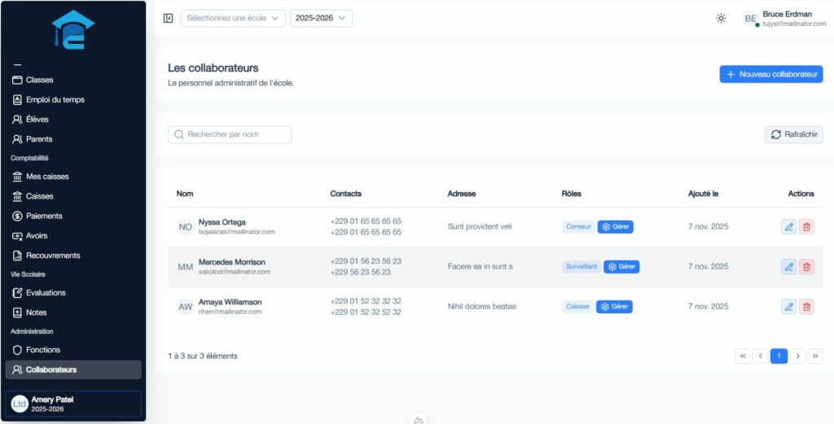Focus the "Rechercher par nom" search field
Image resolution: width=834 pixels, height=424 pixels.
(230, 134)
